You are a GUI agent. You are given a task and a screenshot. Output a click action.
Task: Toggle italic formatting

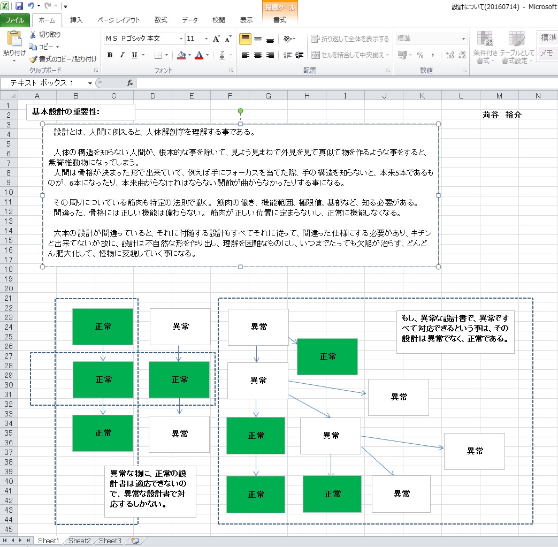122,55
